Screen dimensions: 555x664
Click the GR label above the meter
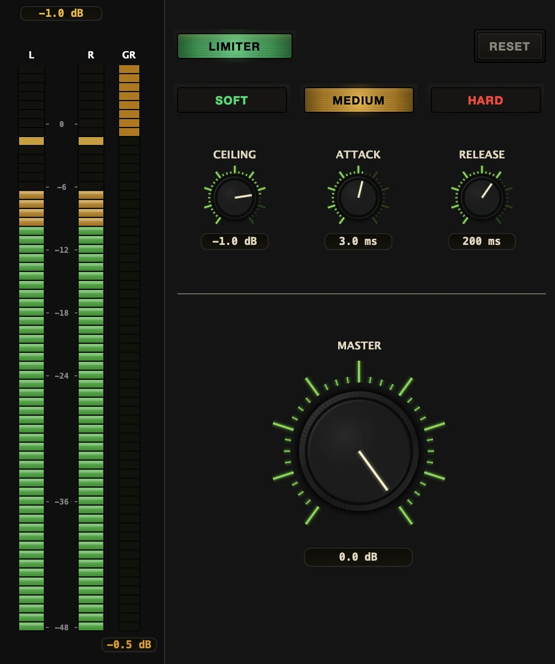click(x=129, y=55)
